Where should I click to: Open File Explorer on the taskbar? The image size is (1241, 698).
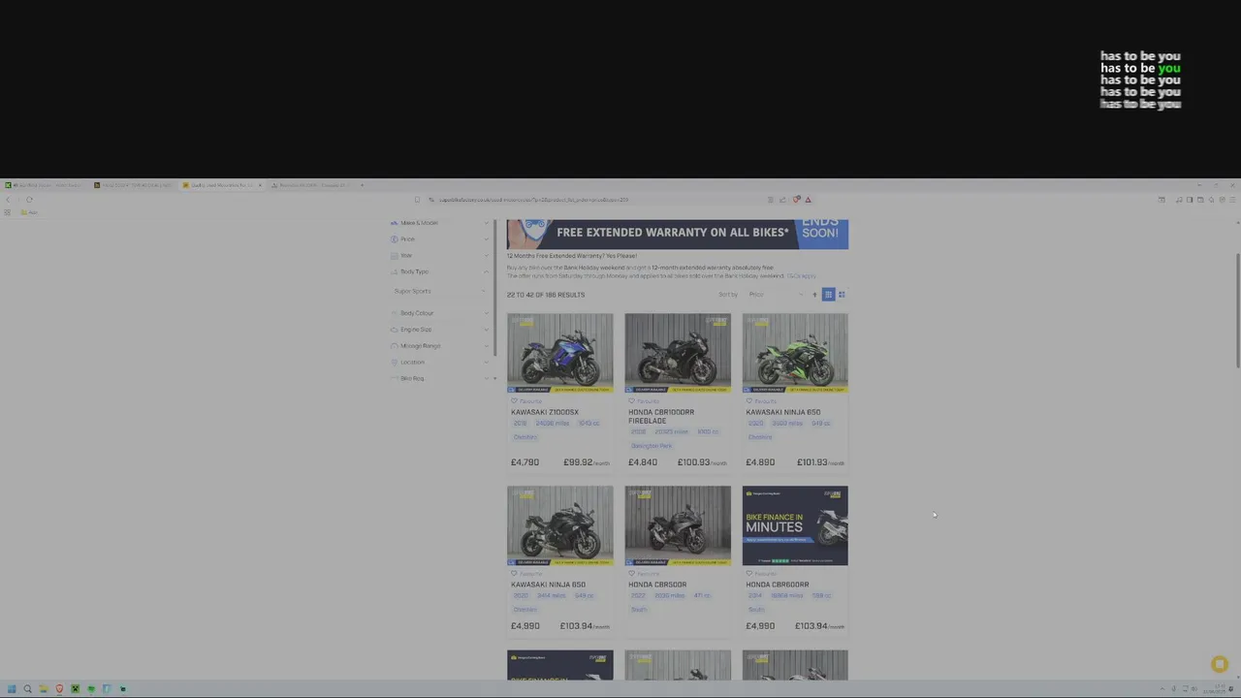(x=44, y=689)
